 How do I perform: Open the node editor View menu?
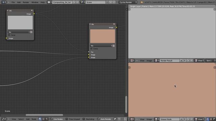coord(14,119)
